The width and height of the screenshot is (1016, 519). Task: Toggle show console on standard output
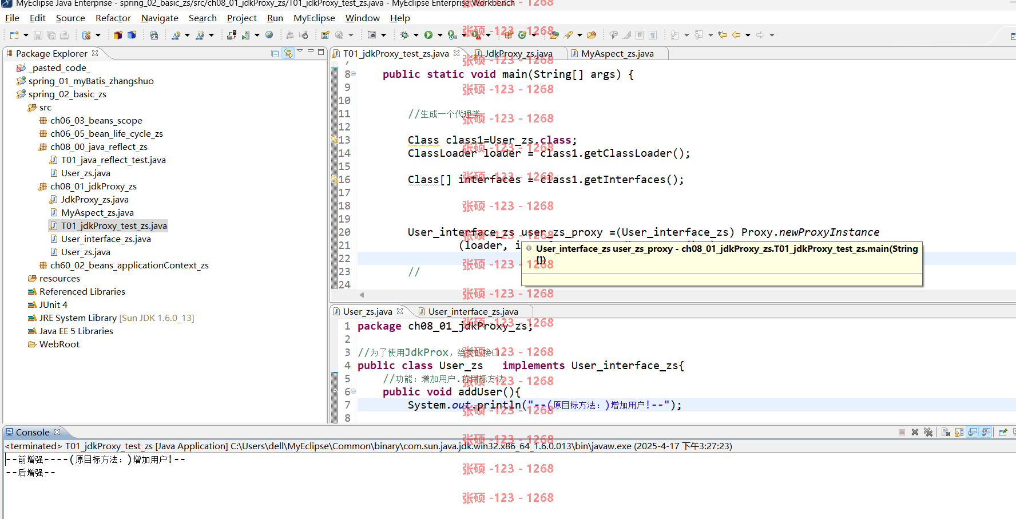point(973,432)
